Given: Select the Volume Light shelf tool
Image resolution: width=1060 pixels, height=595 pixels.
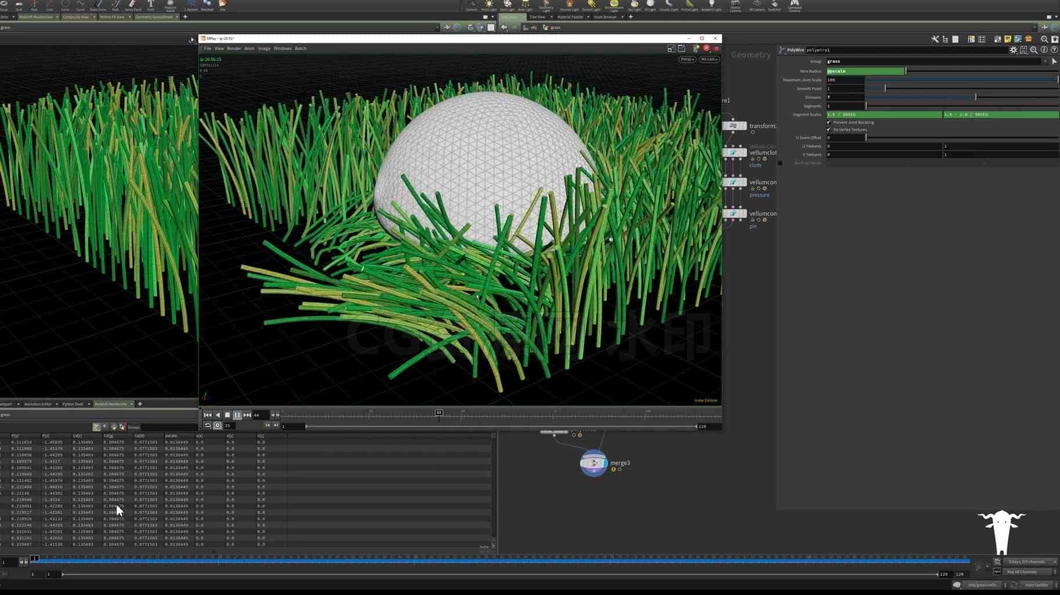Looking at the screenshot, I should click(569, 6).
